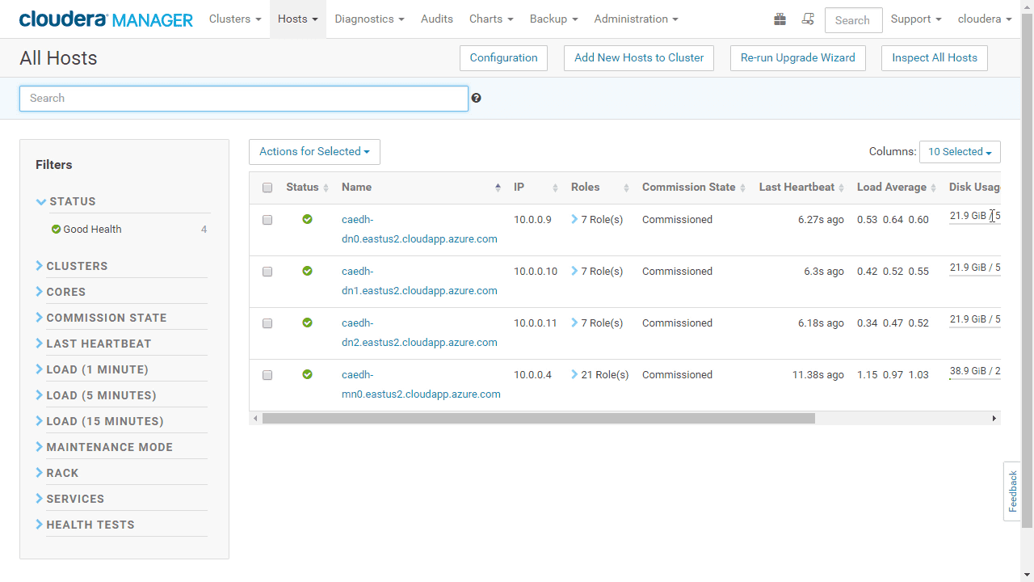1034x582 pixels.
Task: Expand the LOAD (15 MINUTES) filter
Action: [100, 421]
